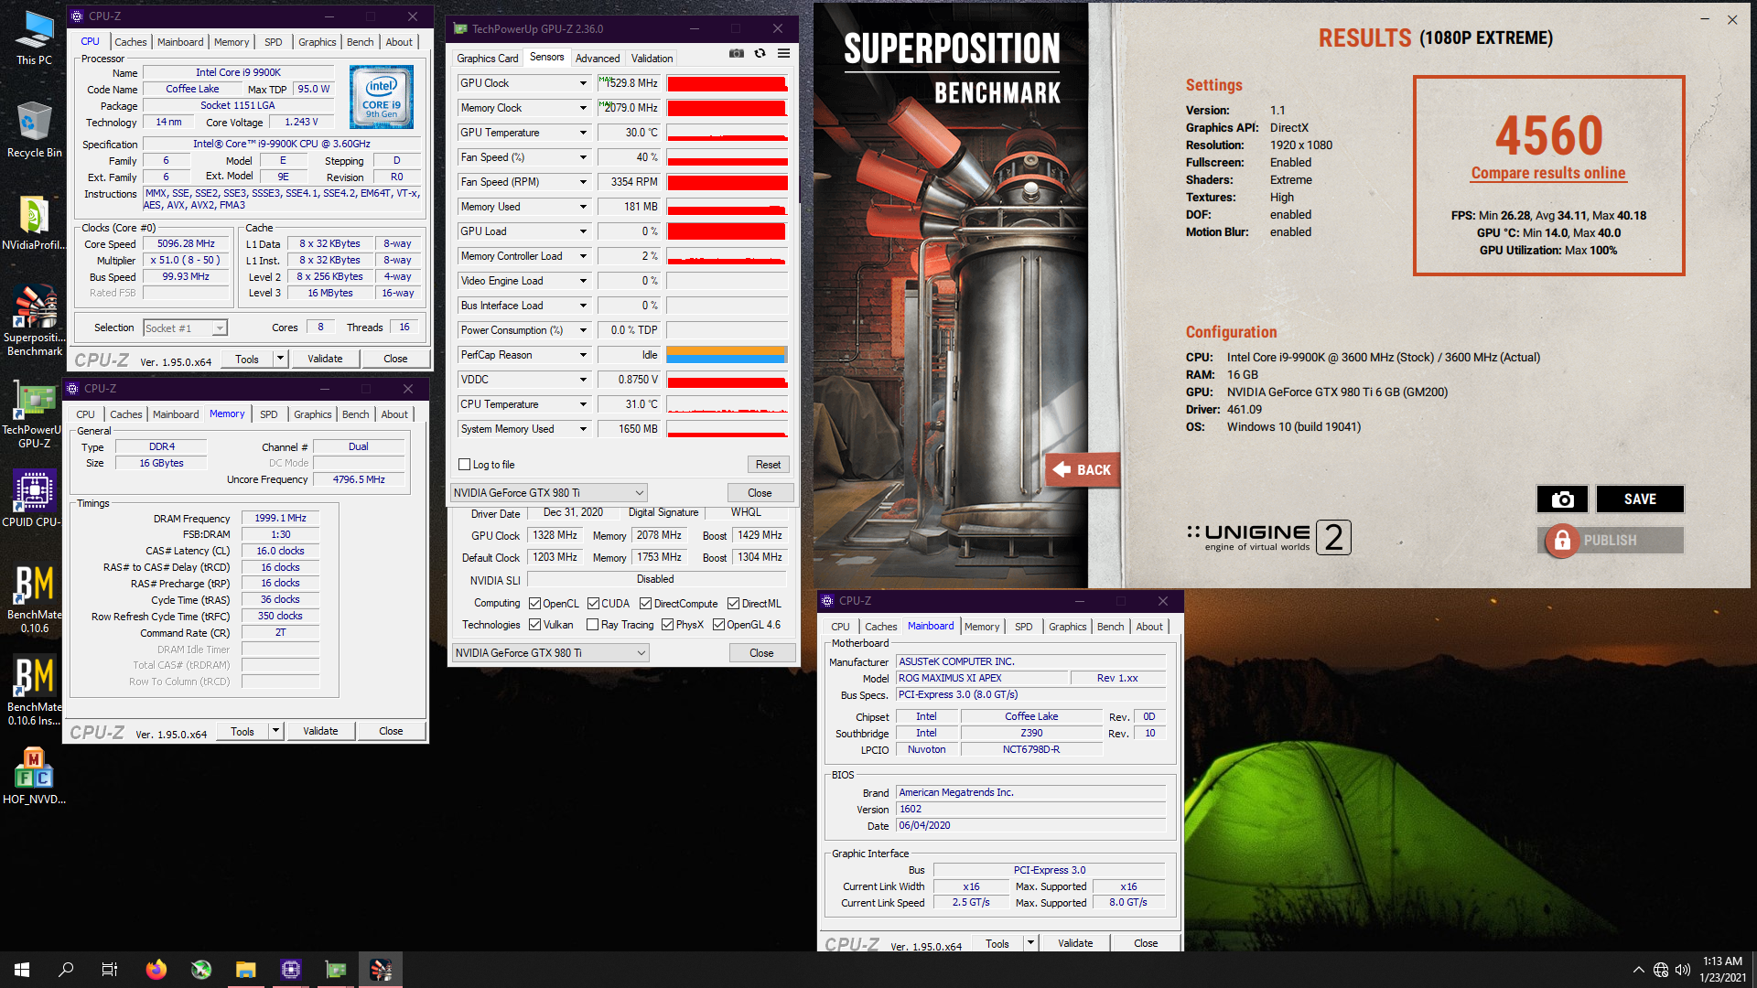The width and height of the screenshot is (1757, 988).
Task: Click the Intel Core i9 logo in CPU-Z
Action: [x=382, y=96]
